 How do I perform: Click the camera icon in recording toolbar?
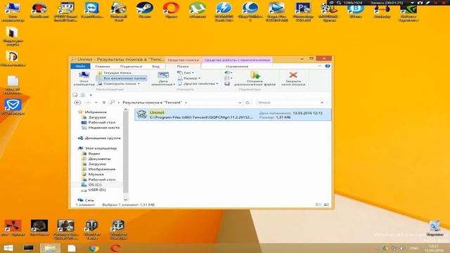click(x=420, y=3)
